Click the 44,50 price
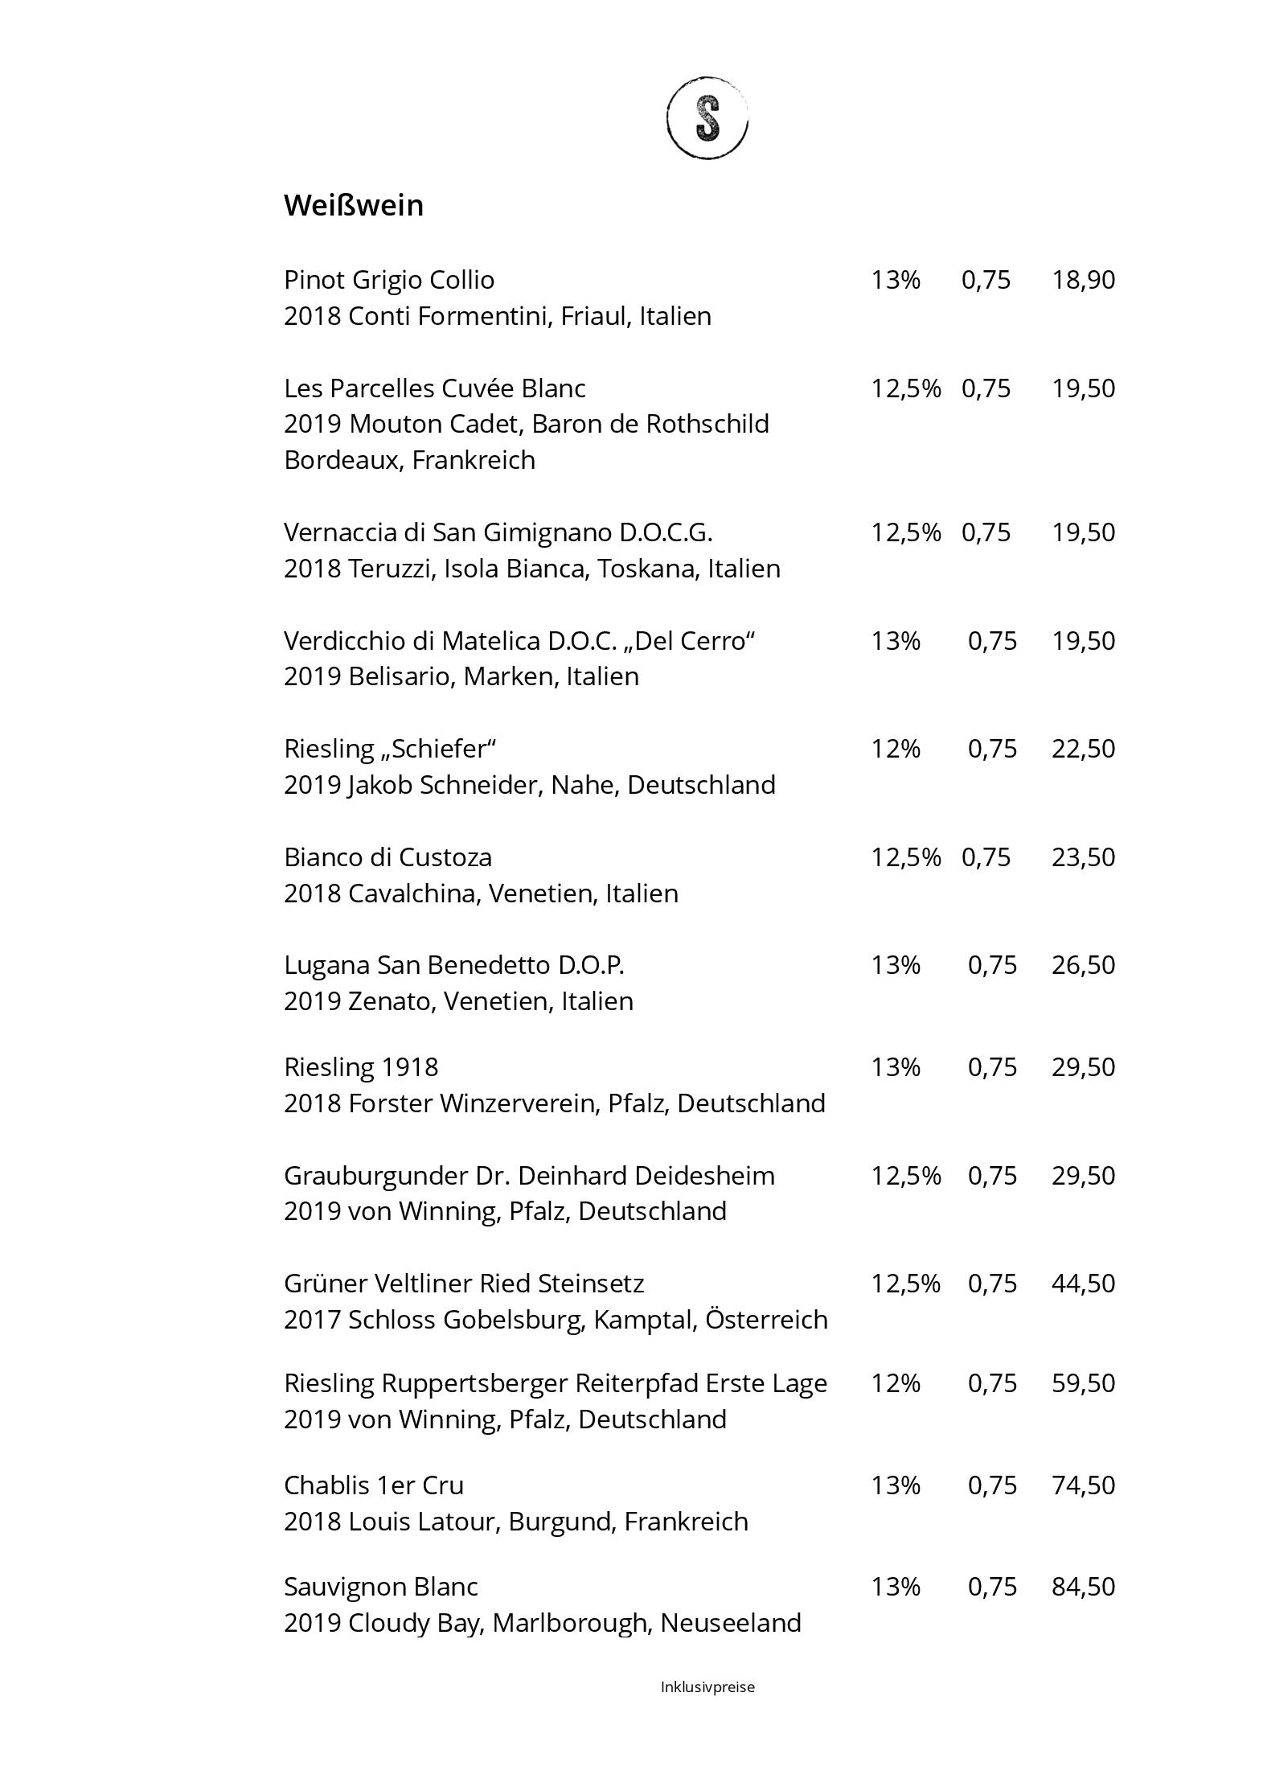The width and height of the screenshot is (1263, 1787). point(1083,1284)
